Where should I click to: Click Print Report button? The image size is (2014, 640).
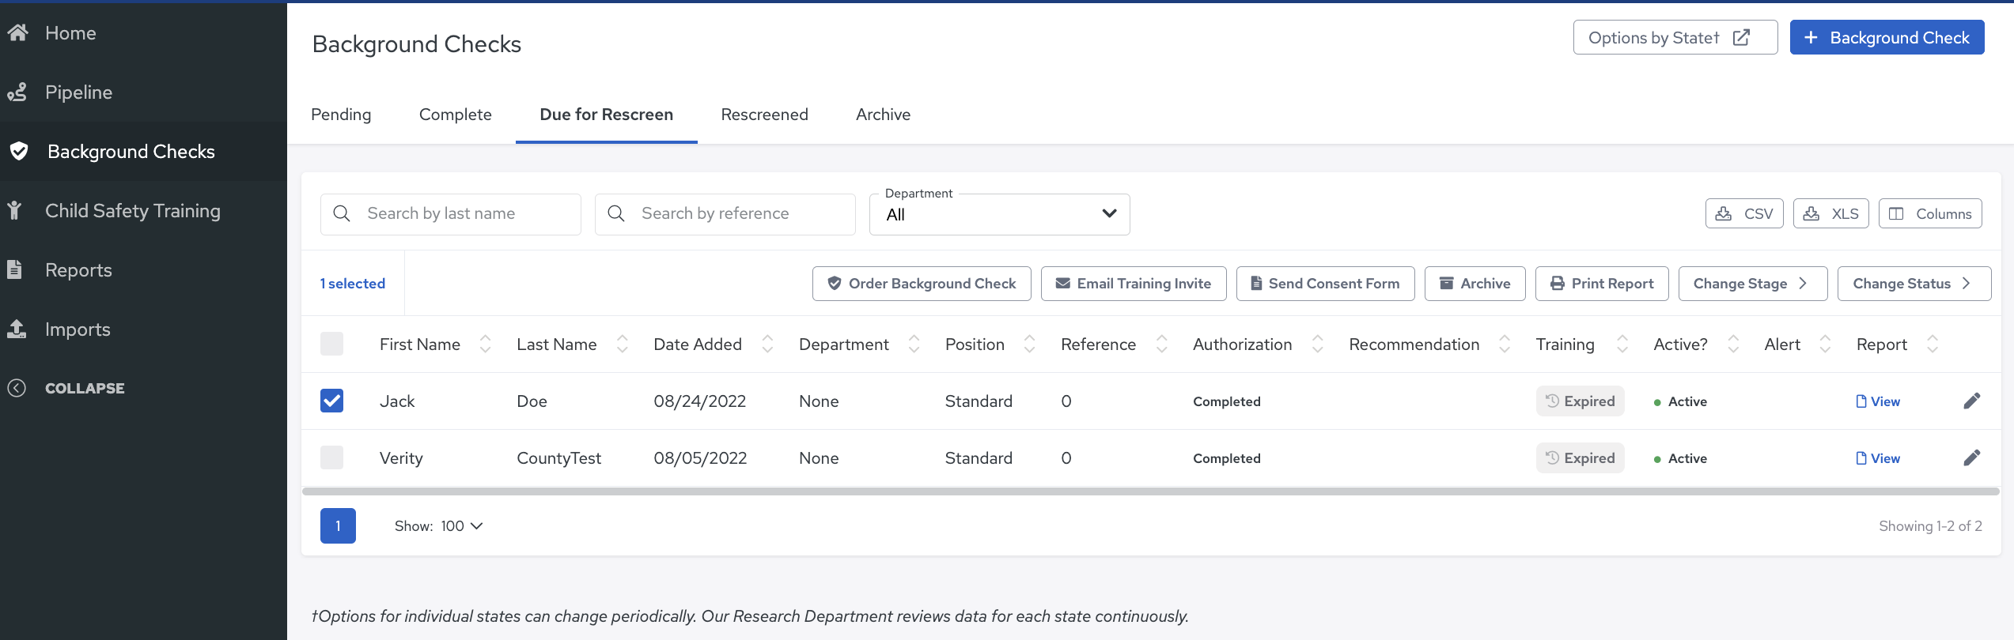tap(1602, 284)
